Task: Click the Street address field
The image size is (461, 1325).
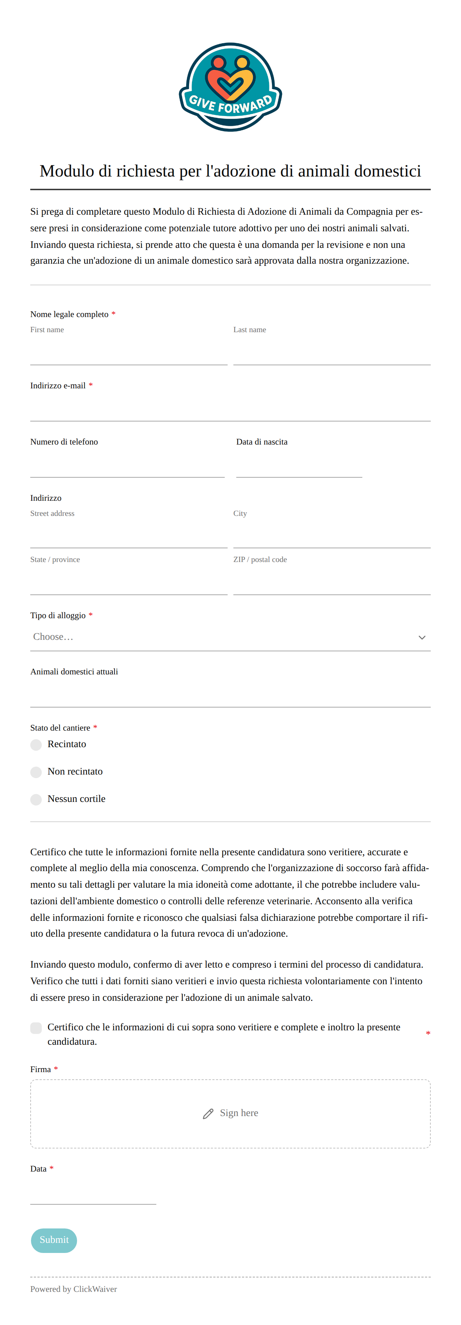Action: tap(129, 535)
